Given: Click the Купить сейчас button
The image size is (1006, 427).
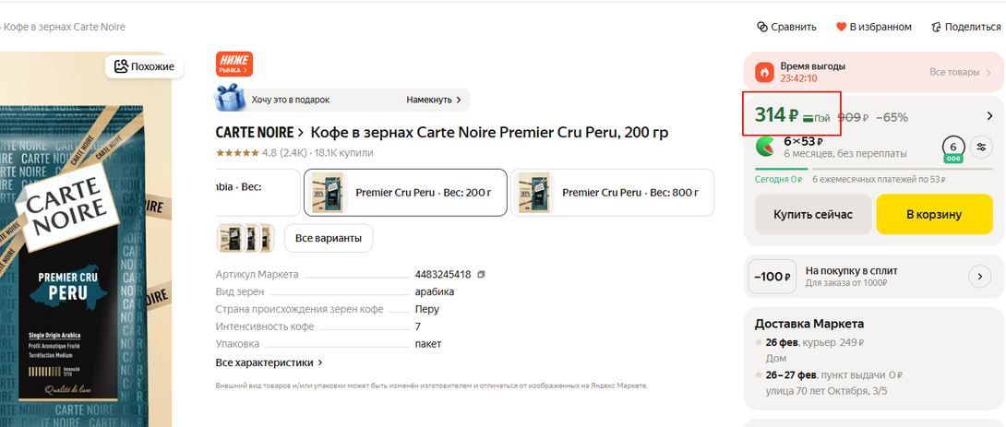Looking at the screenshot, I should click(812, 214).
